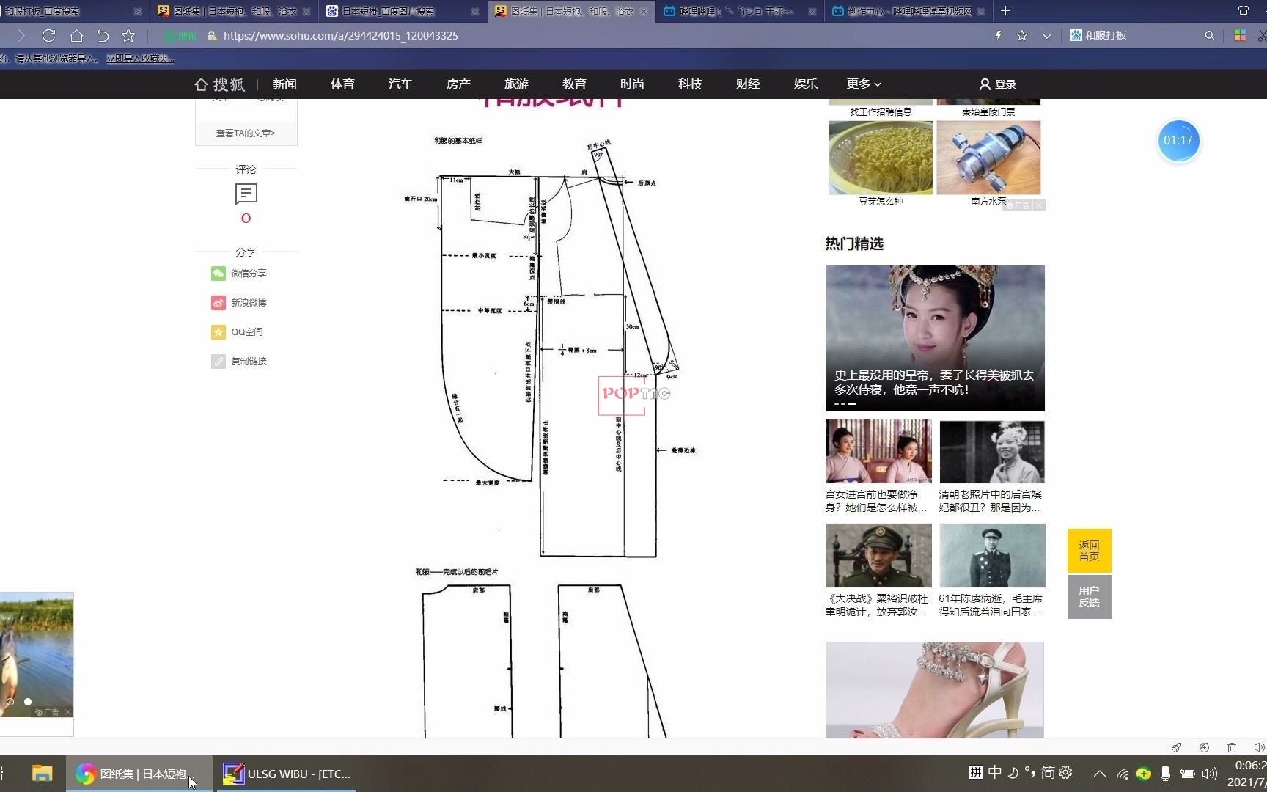Open the 热门精选 featured empress article image
Screen dimensions: 1267x792
935,338
